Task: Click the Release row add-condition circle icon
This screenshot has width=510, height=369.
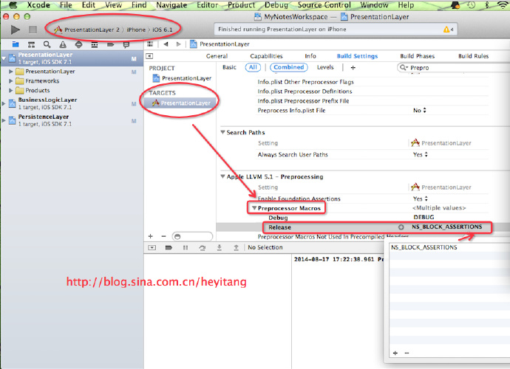Action: click(401, 227)
